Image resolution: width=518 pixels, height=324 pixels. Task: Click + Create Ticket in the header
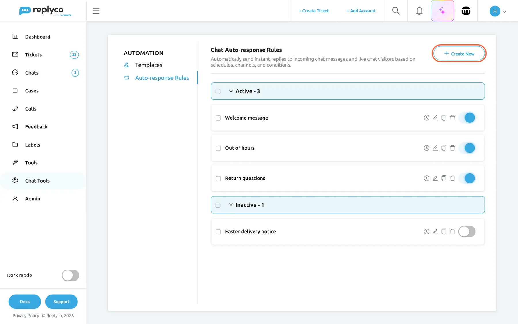point(314,11)
